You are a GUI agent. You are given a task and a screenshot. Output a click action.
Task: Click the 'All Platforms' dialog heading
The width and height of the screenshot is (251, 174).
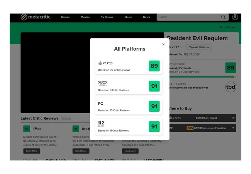(x=130, y=49)
